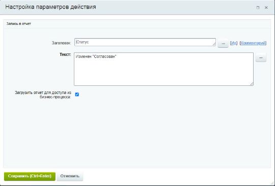Viewport: 275px width, 186px height.
Task: Open value picker button next to Текст area
Action: [261, 58]
